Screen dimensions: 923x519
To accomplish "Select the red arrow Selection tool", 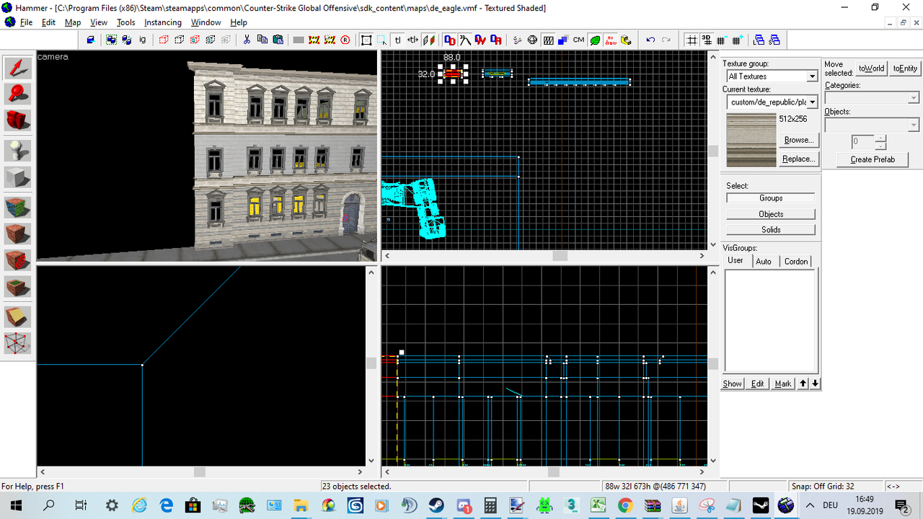I will [x=19, y=68].
